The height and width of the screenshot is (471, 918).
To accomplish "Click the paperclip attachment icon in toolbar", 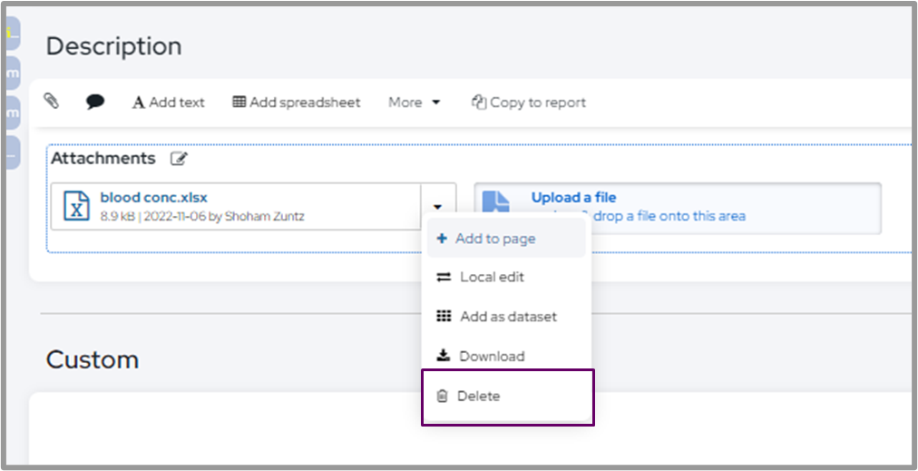I will [52, 102].
